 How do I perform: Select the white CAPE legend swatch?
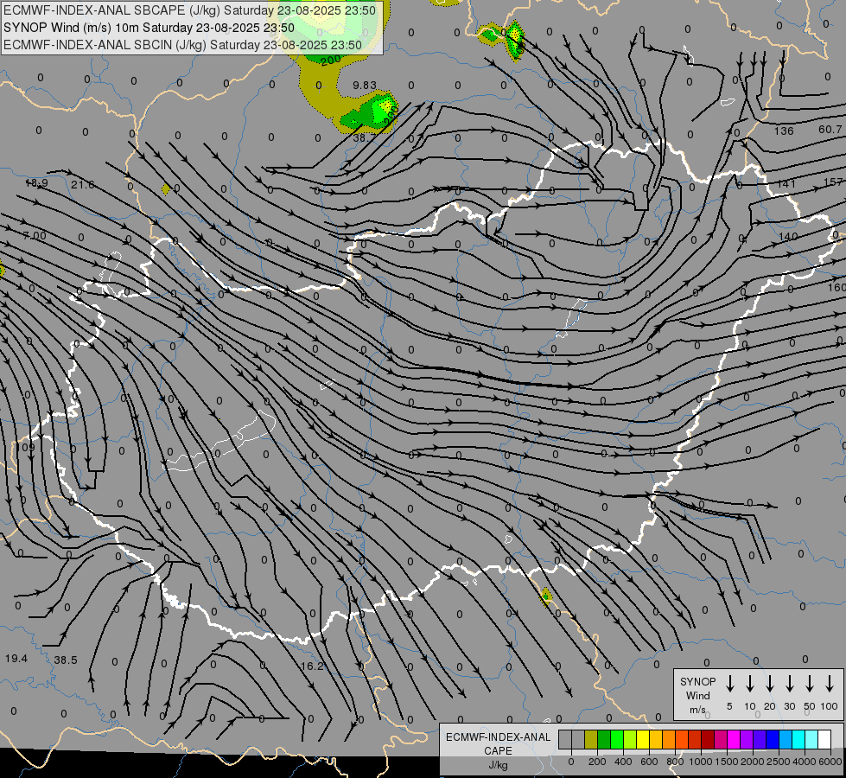coord(825,740)
